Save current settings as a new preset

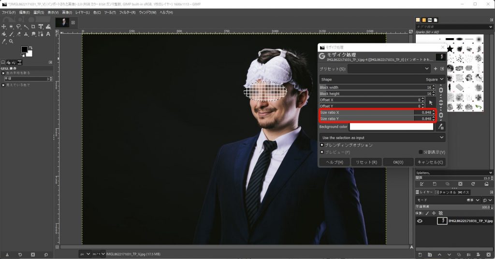click(435, 69)
